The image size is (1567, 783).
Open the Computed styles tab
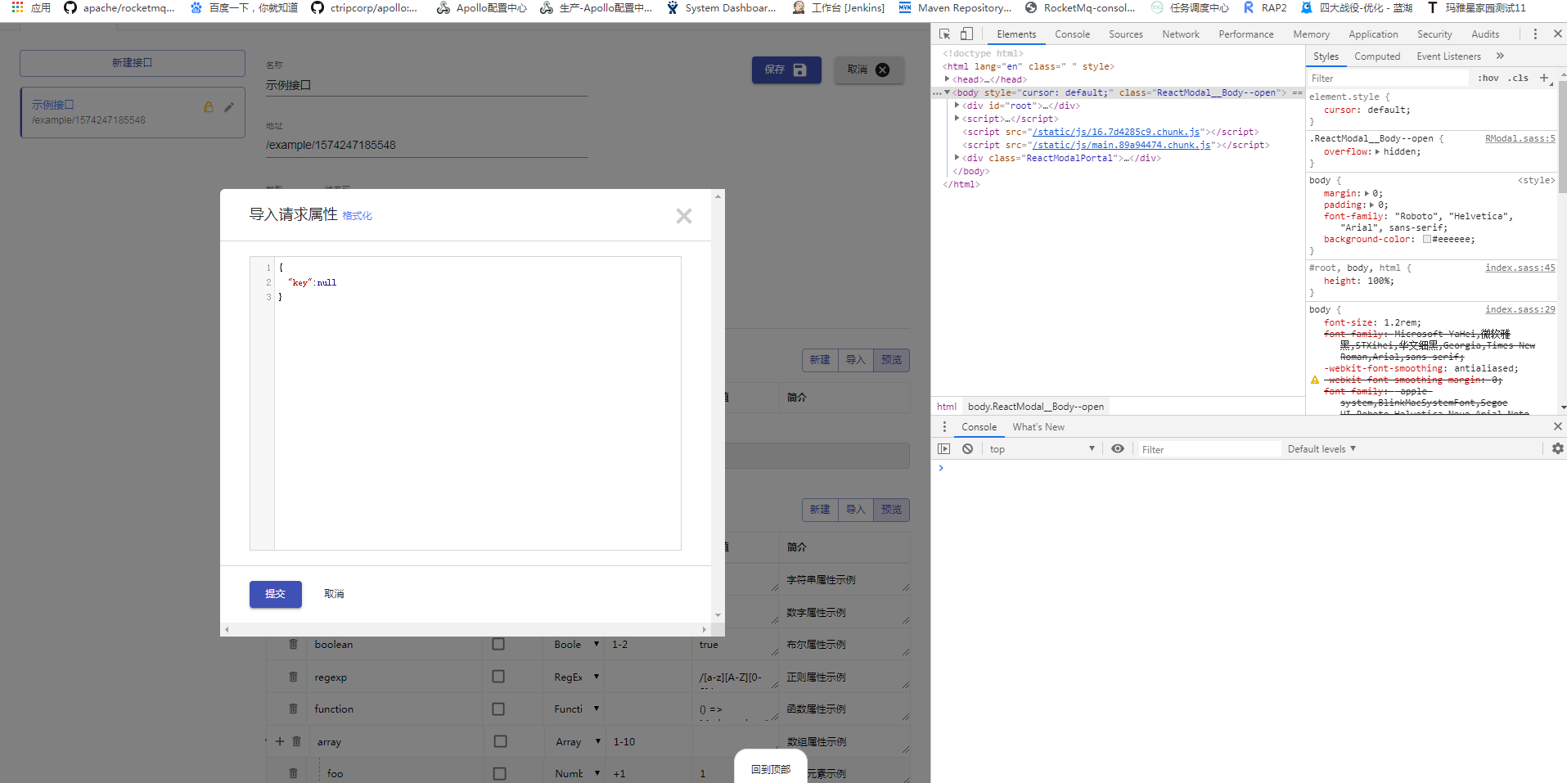1377,56
